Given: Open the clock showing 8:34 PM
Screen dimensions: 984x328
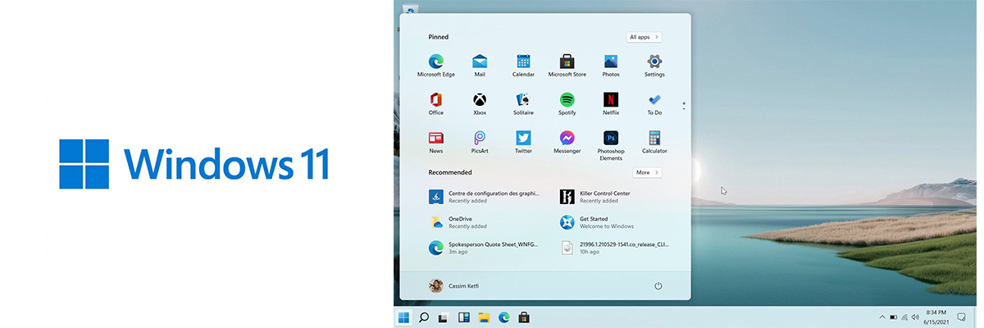Looking at the screenshot, I should tap(936, 317).
